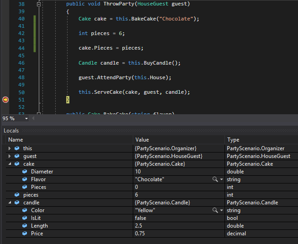Click the Locals panel title
Viewport: 298px width, 244px height.
coord(11,131)
